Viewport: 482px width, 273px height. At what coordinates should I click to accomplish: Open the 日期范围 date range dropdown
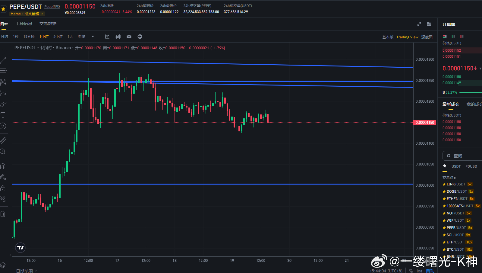pos(27,271)
